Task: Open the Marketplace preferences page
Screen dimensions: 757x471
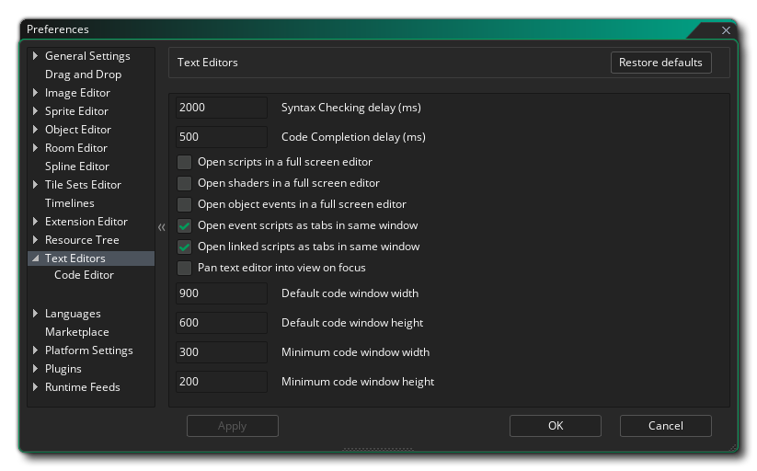Action: [x=76, y=332]
